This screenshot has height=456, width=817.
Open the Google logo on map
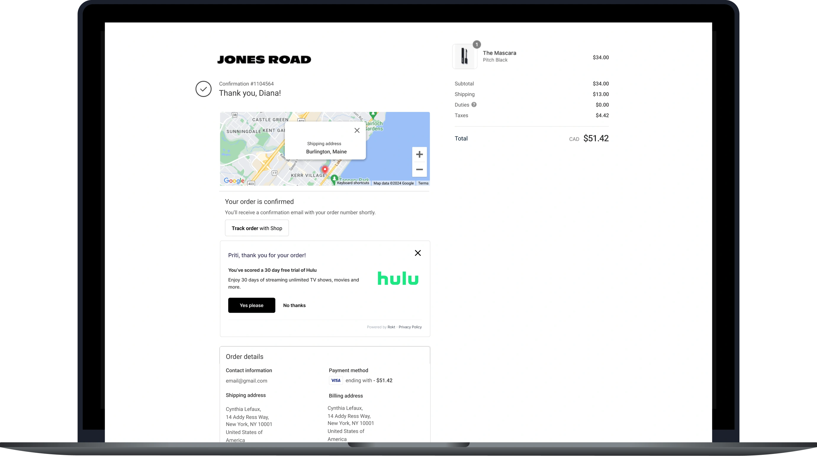(234, 181)
